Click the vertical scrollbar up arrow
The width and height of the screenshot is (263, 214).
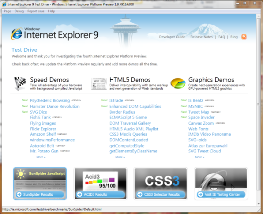coord(258,16)
